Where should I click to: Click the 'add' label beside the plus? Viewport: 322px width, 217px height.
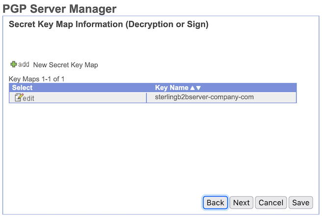pos(24,65)
